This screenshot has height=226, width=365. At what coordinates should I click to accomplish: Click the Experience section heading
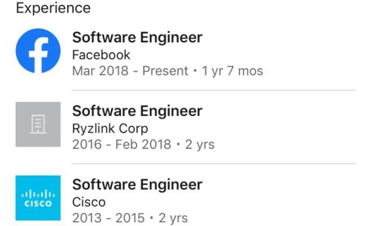pyautogui.click(x=53, y=9)
